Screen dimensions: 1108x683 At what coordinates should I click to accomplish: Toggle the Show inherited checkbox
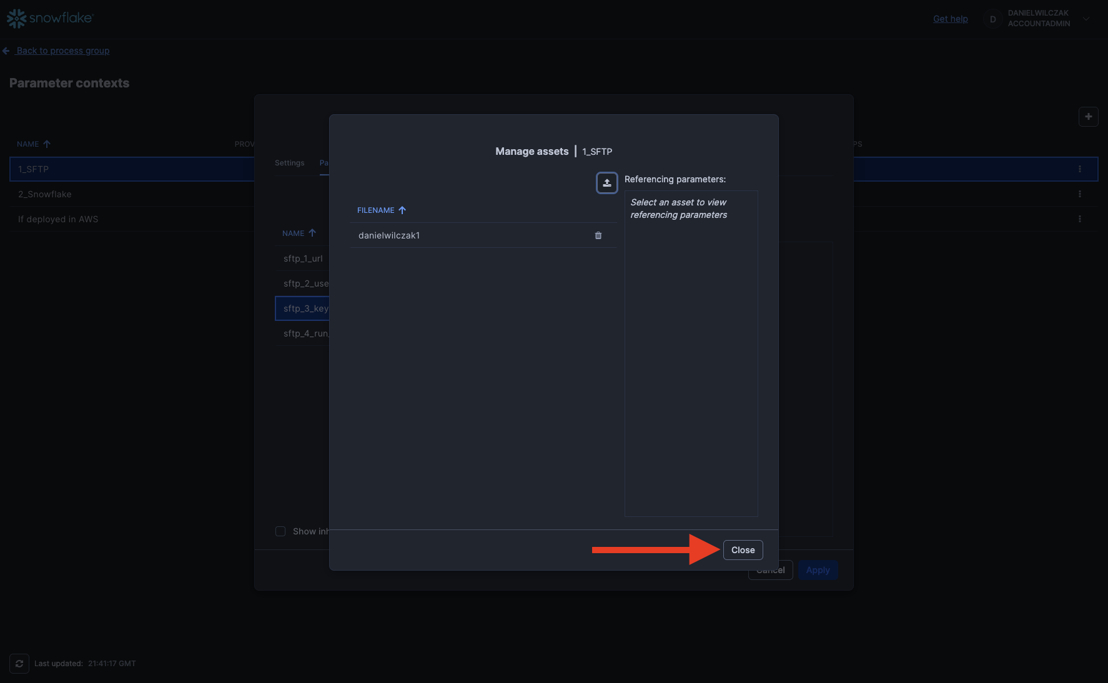(x=280, y=531)
